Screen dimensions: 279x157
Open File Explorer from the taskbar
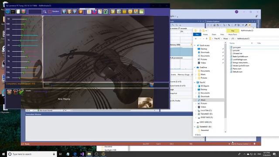point(89,154)
